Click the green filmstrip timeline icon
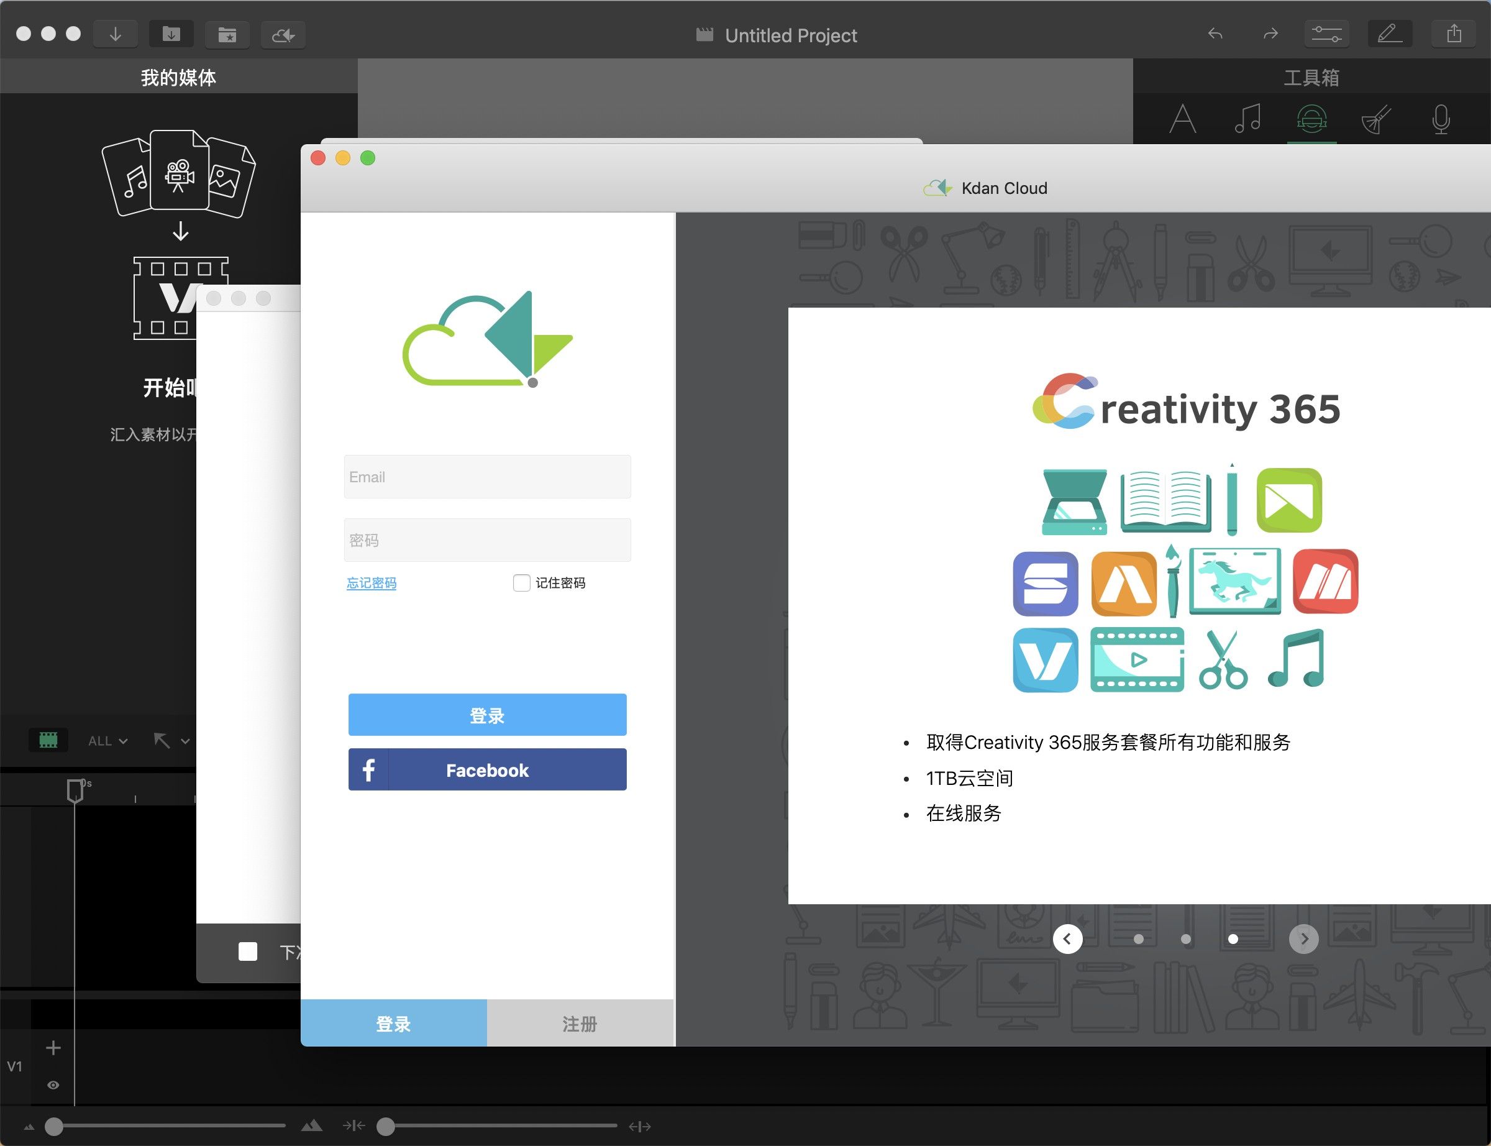1491x1146 pixels. tap(48, 740)
